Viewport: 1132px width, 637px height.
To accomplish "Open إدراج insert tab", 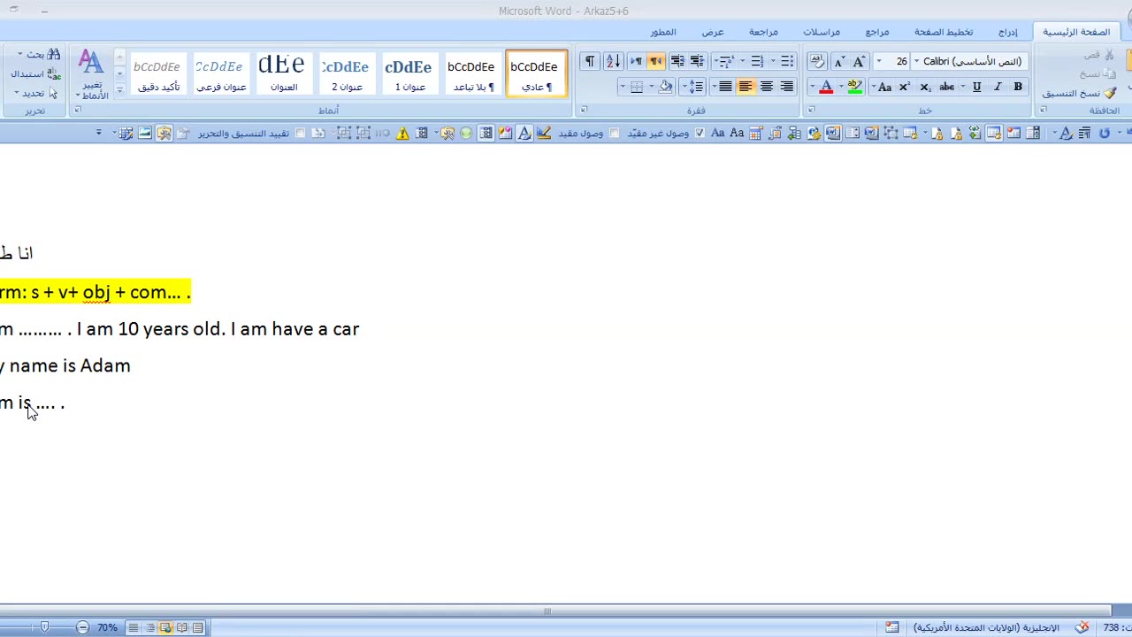I will [x=1008, y=32].
